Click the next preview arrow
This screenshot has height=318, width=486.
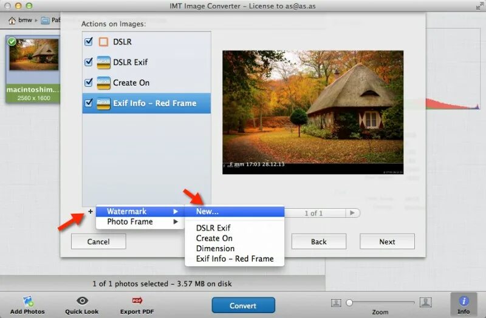352,213
